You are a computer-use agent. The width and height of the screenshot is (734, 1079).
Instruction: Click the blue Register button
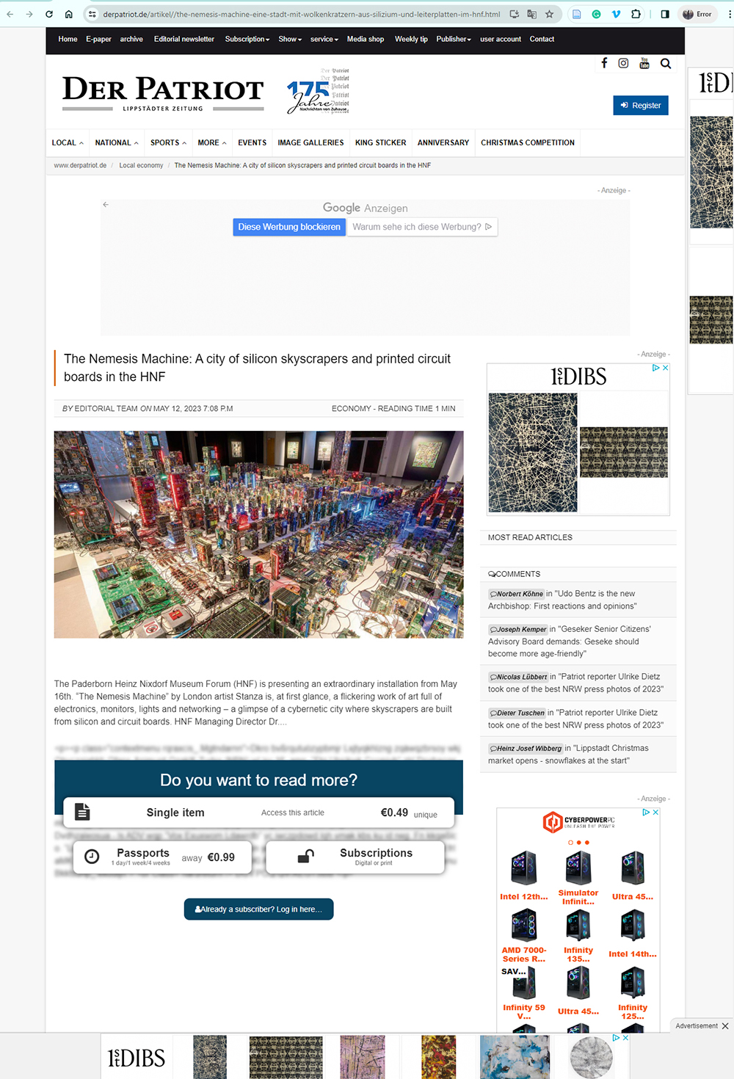pyautogui.click(x=640, y=105)
